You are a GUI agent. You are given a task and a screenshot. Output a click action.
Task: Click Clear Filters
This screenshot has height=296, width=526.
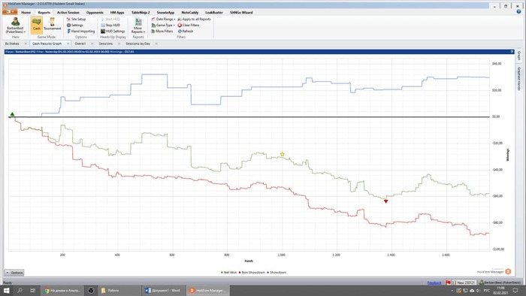189,25
